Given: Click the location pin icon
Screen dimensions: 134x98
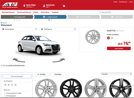Looking at the screenshot, I should 24,6.
